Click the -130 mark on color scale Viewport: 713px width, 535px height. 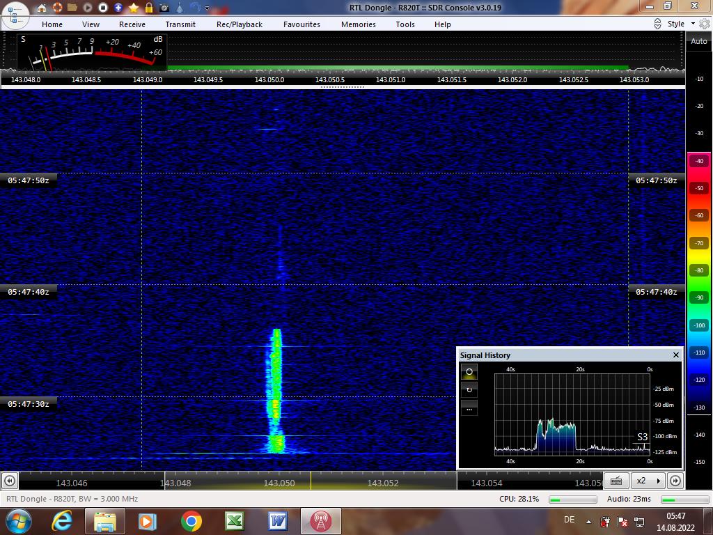[x=699, y=408]
